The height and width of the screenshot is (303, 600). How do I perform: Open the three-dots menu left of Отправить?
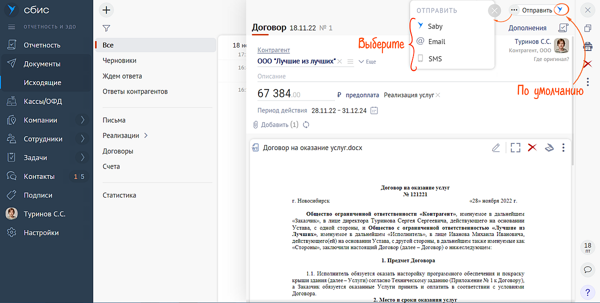point(514,10)
